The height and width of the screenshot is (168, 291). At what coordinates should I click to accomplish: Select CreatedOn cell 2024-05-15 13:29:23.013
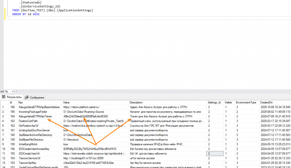(x=275, y=144)
